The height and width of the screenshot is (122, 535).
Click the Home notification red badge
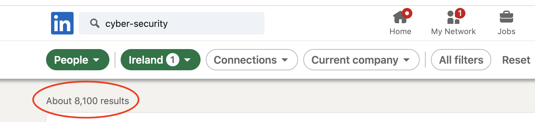coord(407,13)
